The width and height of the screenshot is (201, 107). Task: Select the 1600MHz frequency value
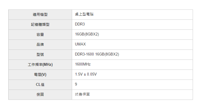[x=83, y=64]
